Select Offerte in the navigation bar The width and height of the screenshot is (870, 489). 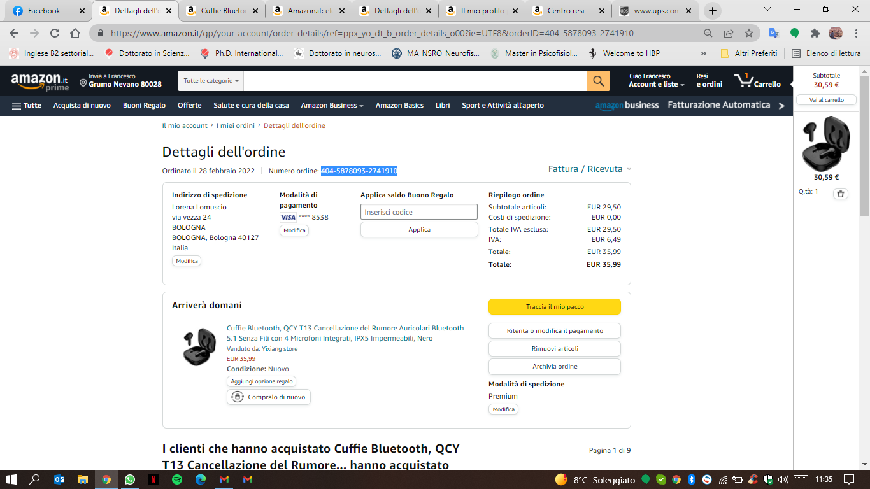pos(189,106)
